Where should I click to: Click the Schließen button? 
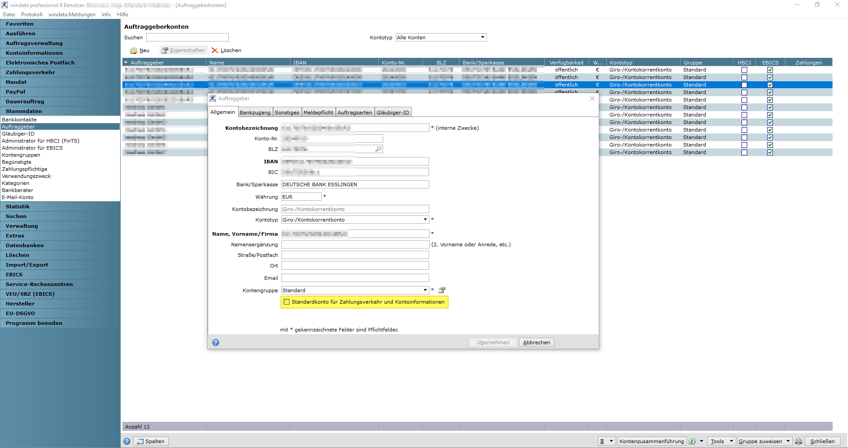point(822,441)
